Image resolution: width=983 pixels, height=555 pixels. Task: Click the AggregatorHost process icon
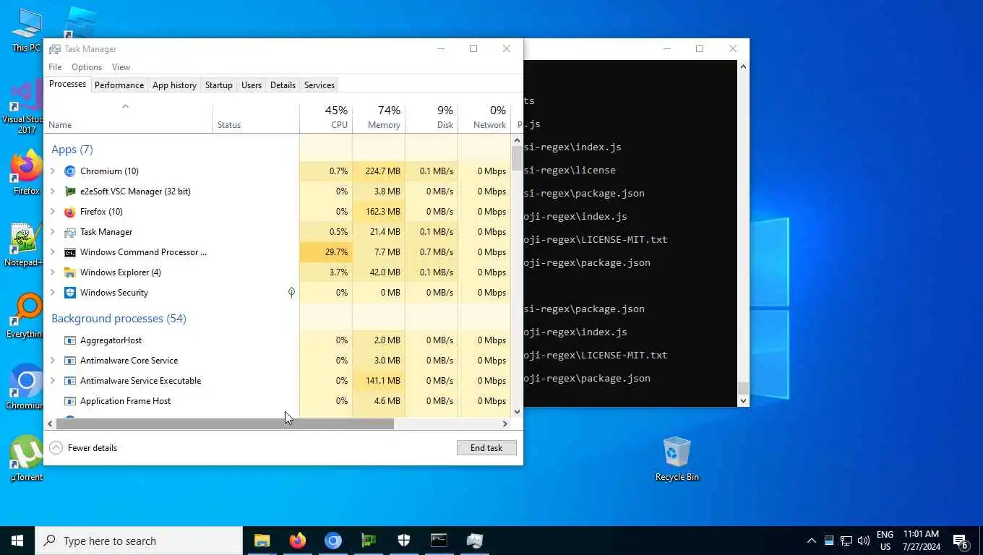tap(70, 340)
